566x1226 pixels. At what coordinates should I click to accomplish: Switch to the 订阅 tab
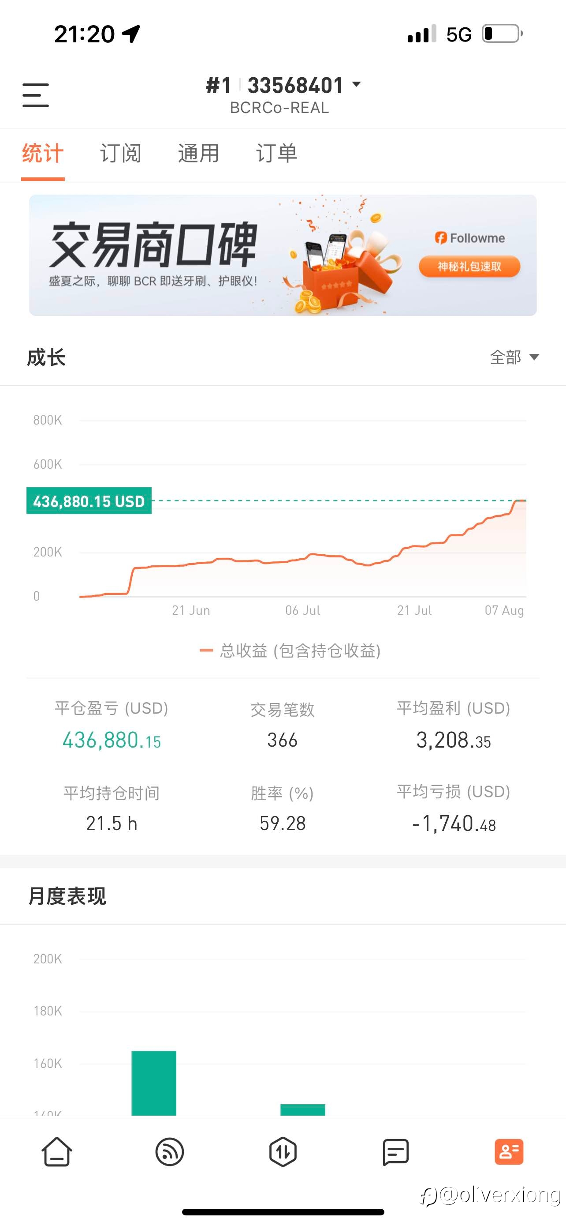(x=121, y=153)
